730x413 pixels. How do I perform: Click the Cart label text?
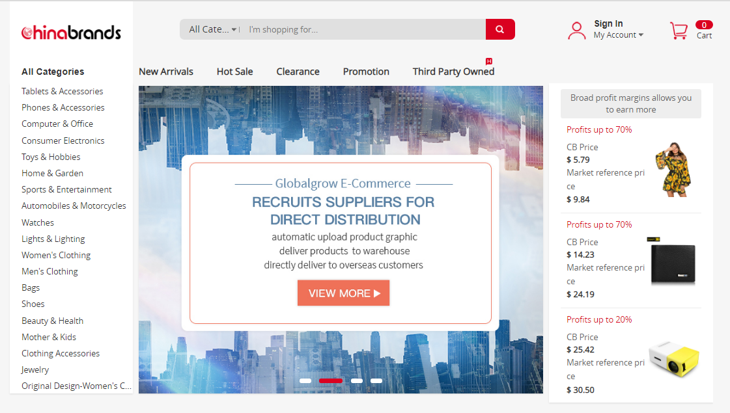(x=704, y=35)
